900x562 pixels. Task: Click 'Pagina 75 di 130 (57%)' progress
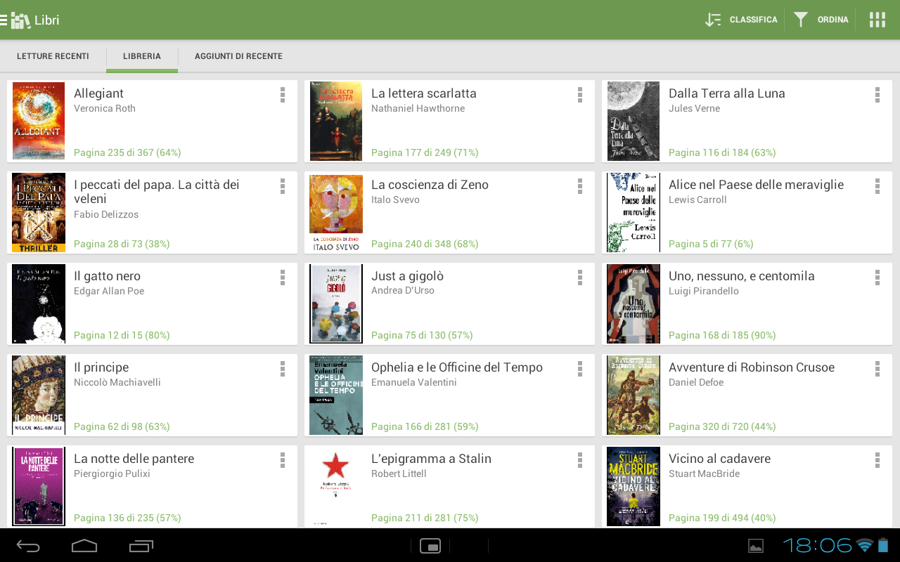click(x=422, y=335)
